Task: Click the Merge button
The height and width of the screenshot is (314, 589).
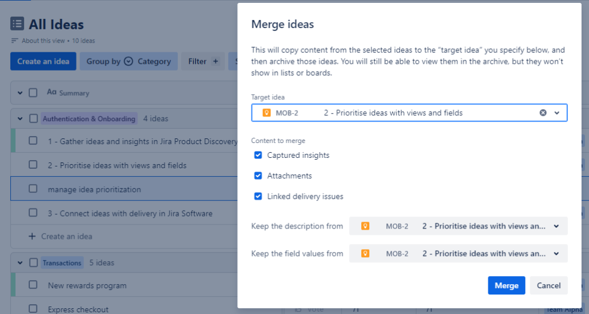Action: pos(506,285)
